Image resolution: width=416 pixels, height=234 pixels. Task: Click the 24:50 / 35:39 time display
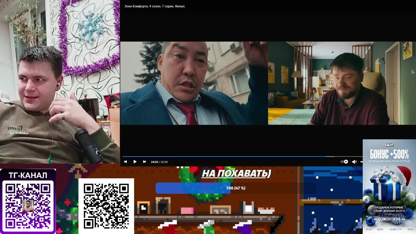tap(159, 162)
